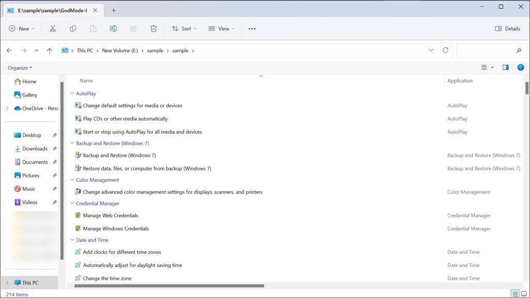The image size is (530, 298).
Task: Click the search input box
Action: coord(484,51)
